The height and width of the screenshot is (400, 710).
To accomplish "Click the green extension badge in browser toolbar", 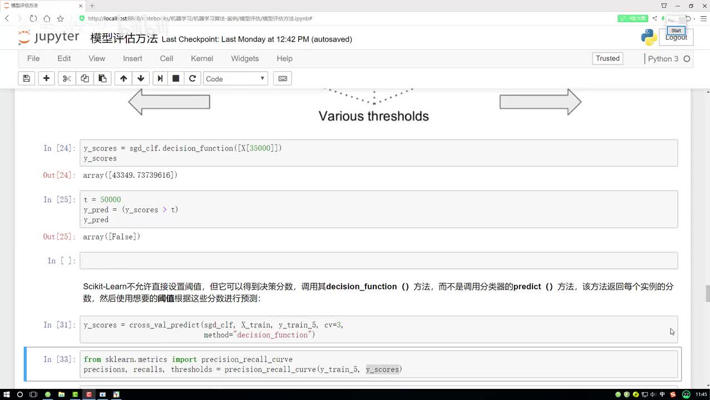I will coord(633,18).
